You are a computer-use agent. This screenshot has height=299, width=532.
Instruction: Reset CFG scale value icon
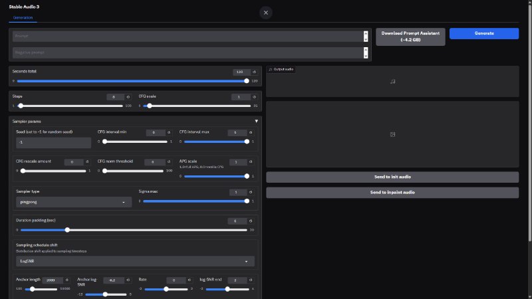click(254, 97)
